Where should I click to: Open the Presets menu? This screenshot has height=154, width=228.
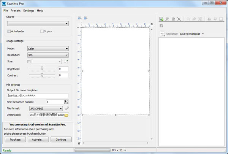click(16, 11)
